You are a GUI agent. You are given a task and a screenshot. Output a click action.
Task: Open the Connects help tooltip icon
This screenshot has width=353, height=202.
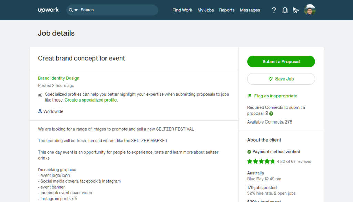pyautogui.click(x=271, y=114)
